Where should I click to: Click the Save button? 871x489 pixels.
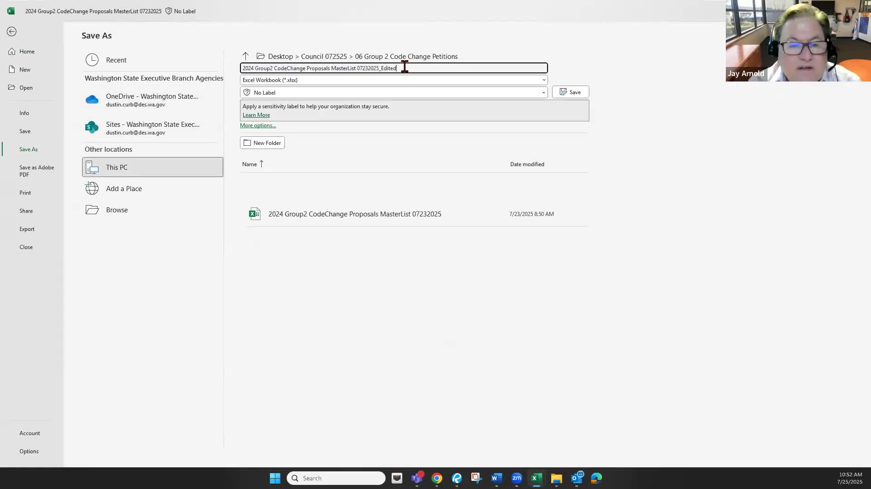(x=570, y=92)
